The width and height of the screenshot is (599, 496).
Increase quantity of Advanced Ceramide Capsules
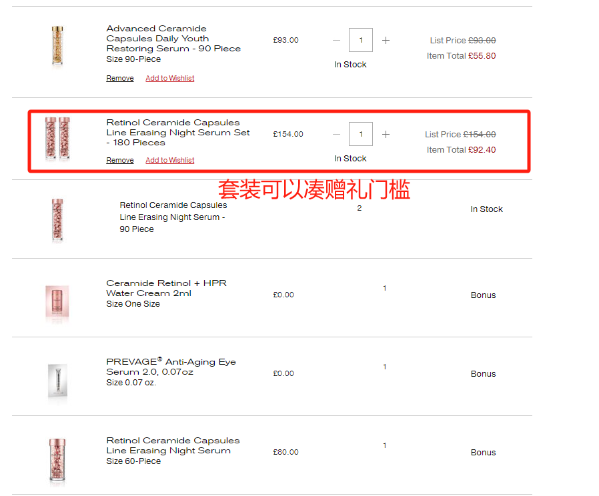(386, 40)
